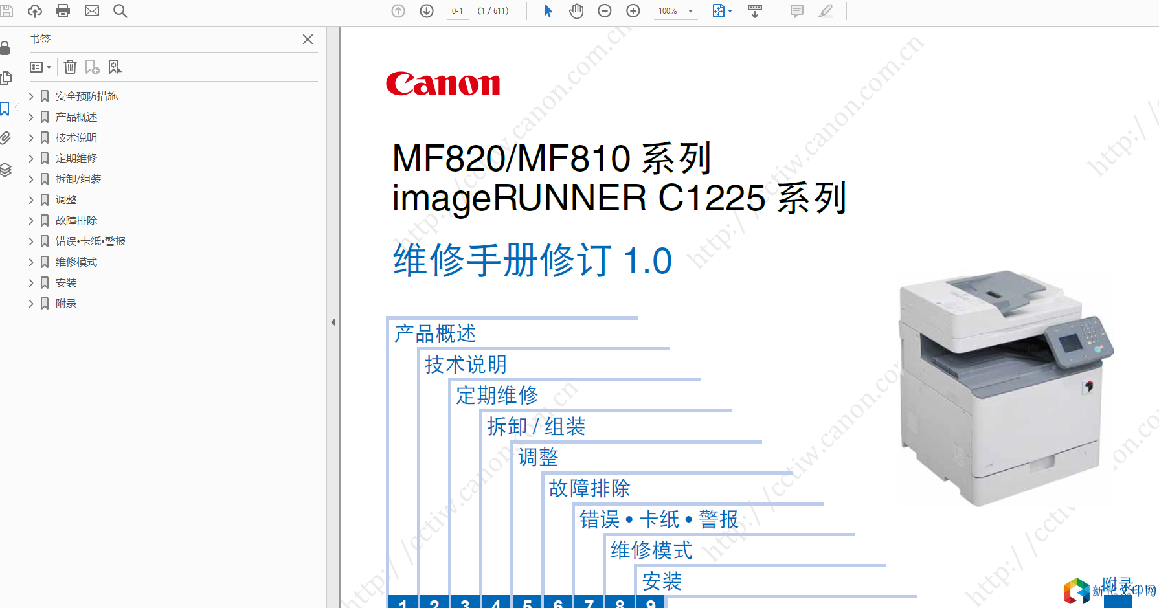
Task: Expand the 故障排除 bookmark node
Action: pyautogui.click(x=31, y=221)
